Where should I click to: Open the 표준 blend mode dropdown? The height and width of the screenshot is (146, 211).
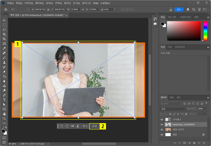pos(173,109)
